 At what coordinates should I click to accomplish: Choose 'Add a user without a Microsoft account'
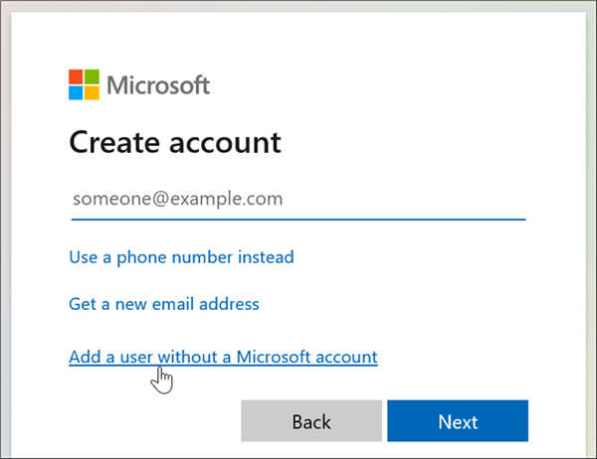[223, 357]
